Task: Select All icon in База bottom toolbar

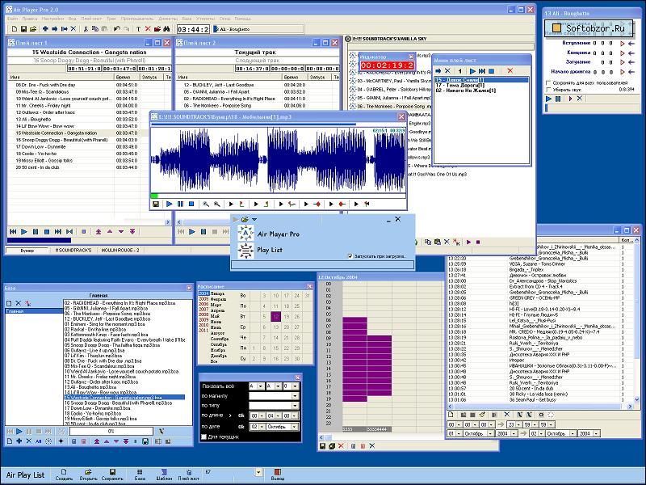Action: pyautogui.click(x=39, y=441)
